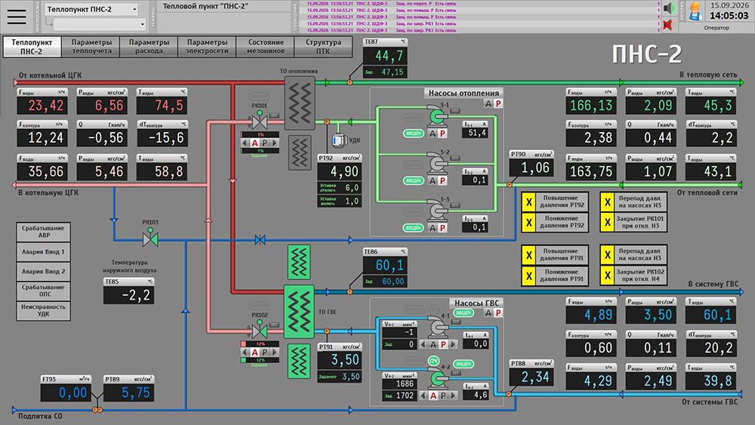Screen dimensions: 755x425
Task: Select heating pump 3-3 icon
Action: tap(436, 211)
